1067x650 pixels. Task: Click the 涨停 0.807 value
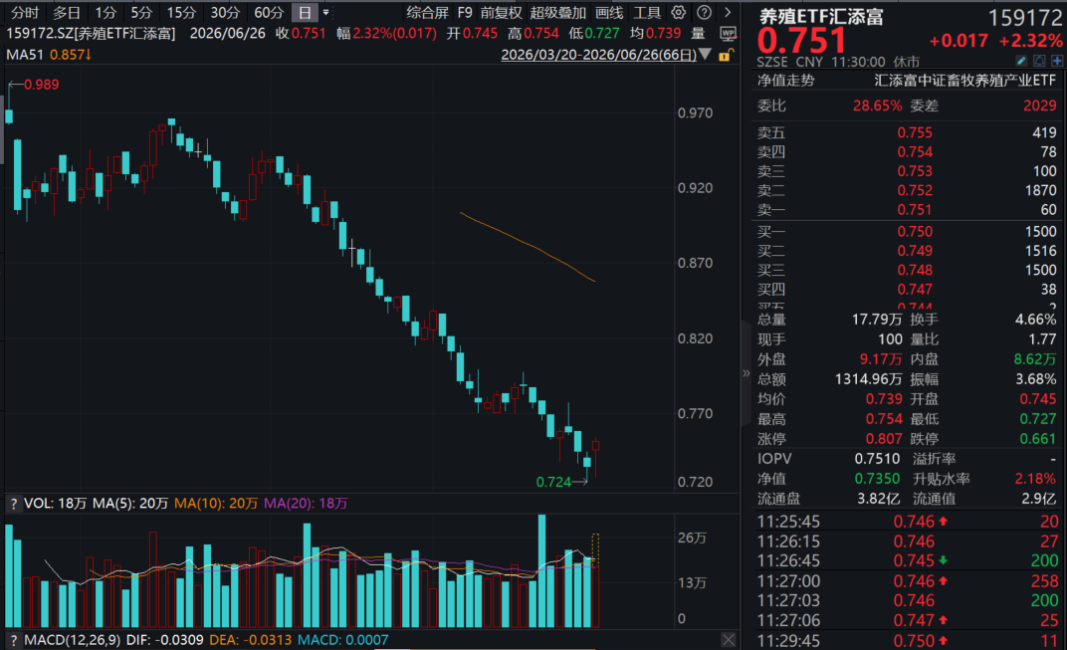[x=883, y=439]
